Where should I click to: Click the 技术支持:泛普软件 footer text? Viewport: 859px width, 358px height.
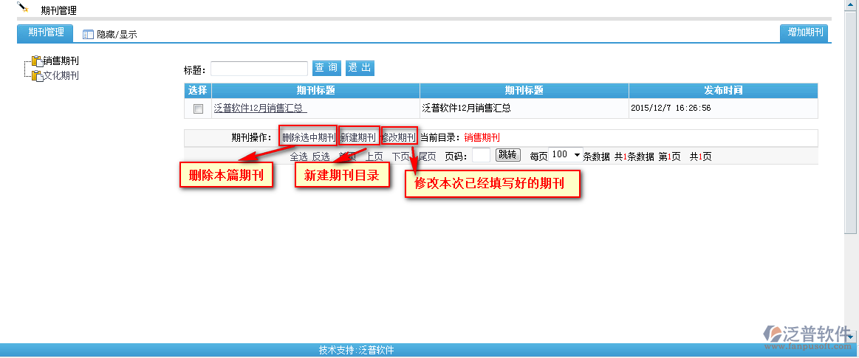357,350
